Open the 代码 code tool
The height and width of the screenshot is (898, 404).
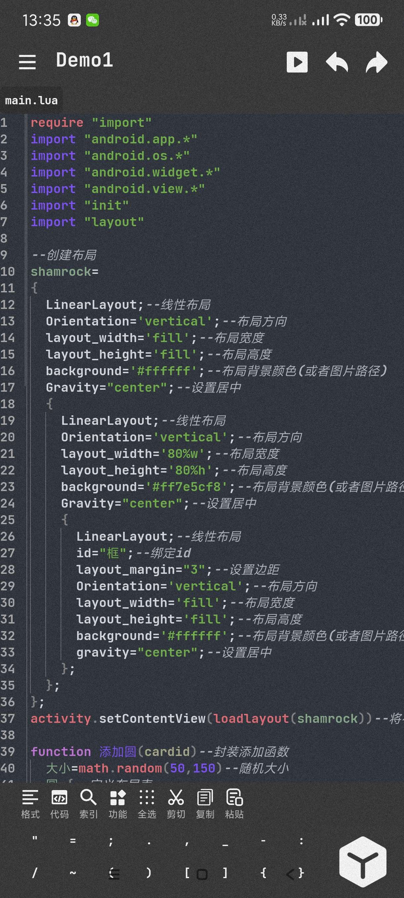point(59,804)
